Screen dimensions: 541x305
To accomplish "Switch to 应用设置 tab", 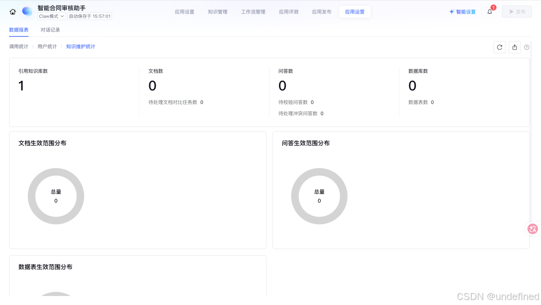I will pos(184,11).
